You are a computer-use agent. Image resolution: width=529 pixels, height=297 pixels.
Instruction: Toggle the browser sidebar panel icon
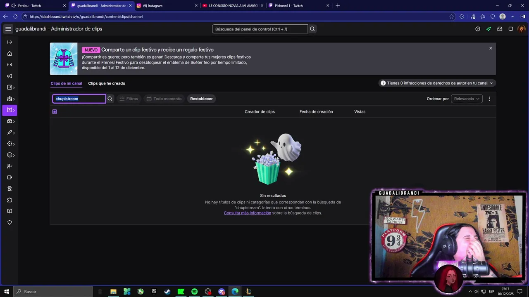[522, 16]
